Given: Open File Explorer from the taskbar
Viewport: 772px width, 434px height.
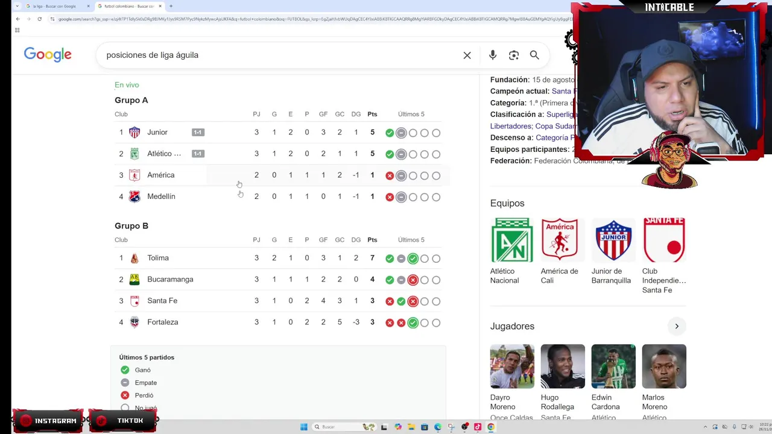Looking at the screenshot, I should pos(411,427).
